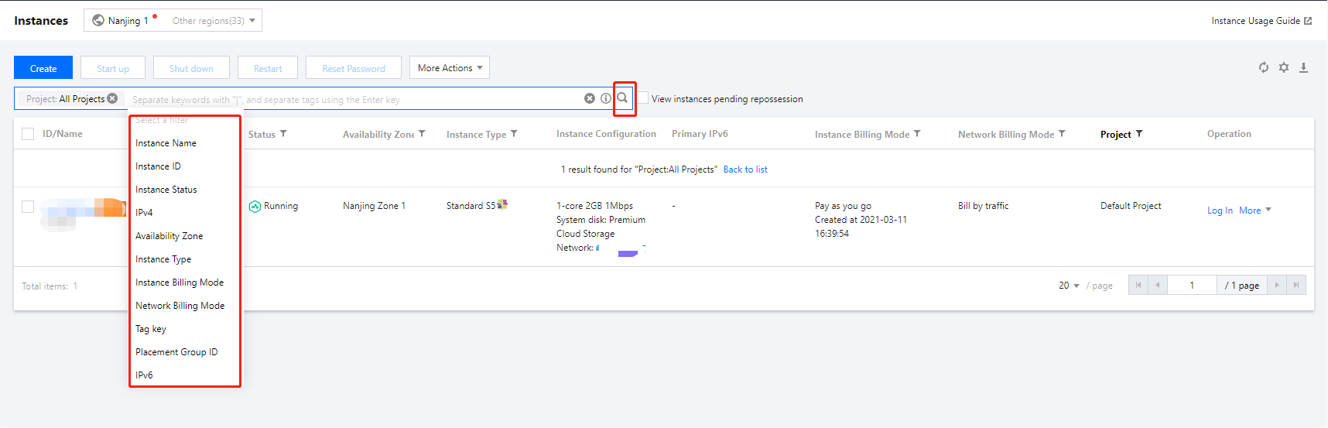
Task: Open the More Actions dropdown
Action: coord(449,68)
